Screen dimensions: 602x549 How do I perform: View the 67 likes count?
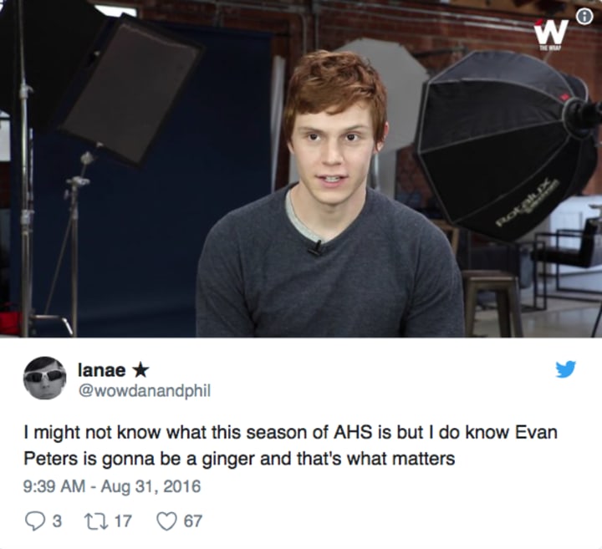[193, 521]
